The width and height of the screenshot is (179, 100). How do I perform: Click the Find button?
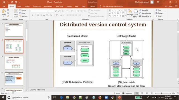158,10
